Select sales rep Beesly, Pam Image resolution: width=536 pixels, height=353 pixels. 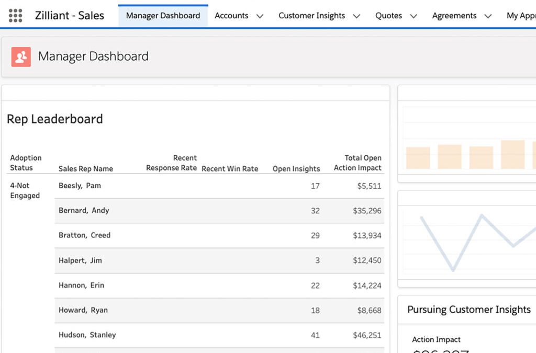tap(80, 186)
